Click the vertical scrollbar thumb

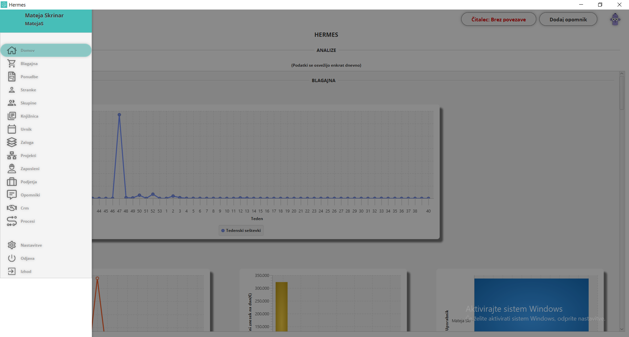point(622,93)
